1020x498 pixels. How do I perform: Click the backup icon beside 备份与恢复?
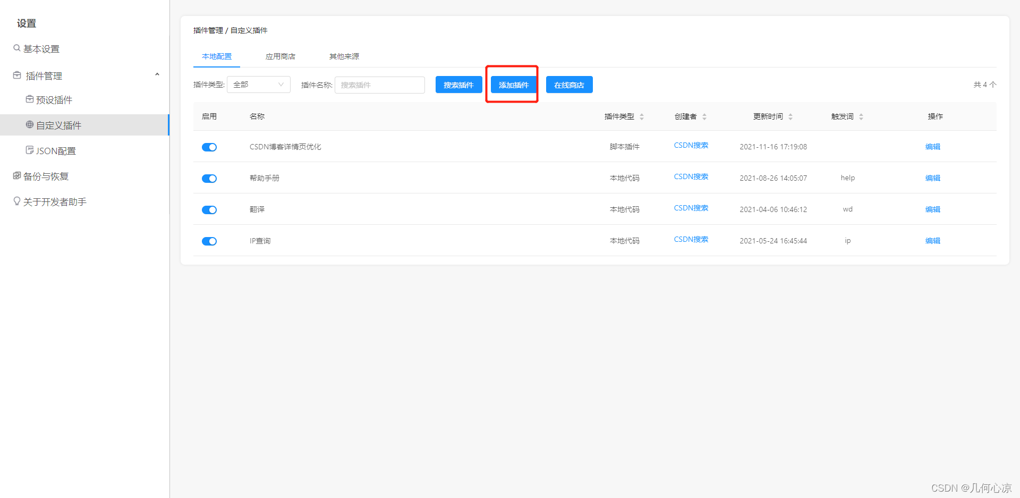coord(17,175)
